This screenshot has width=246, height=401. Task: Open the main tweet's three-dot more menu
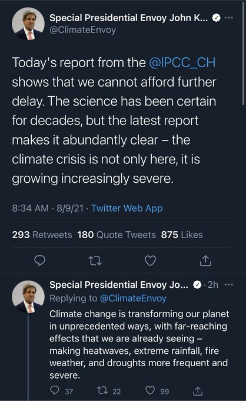[229, 18]
